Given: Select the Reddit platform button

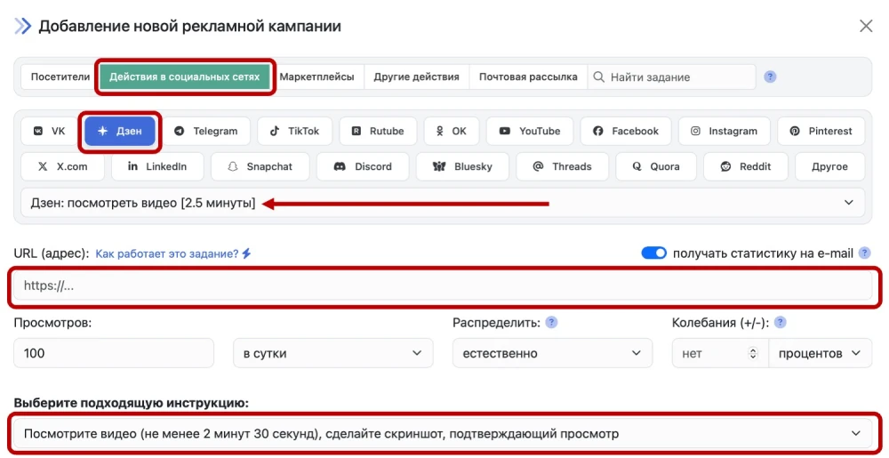Looking at the screenshot, I should click(x=745, y=166).
